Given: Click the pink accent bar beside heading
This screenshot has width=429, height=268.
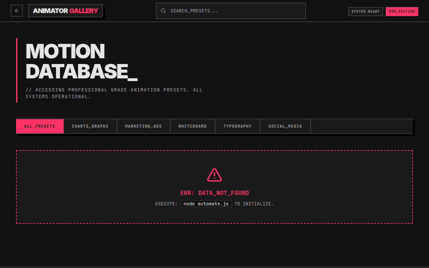Looking at the screenshot, I should 17,70.
